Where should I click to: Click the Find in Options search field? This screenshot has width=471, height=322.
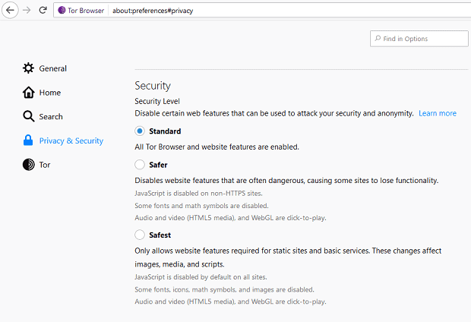(x=419, y=39)
